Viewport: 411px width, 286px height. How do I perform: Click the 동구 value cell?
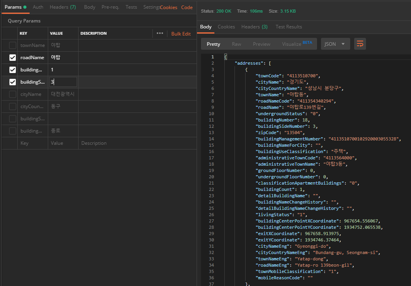(63, 107)
